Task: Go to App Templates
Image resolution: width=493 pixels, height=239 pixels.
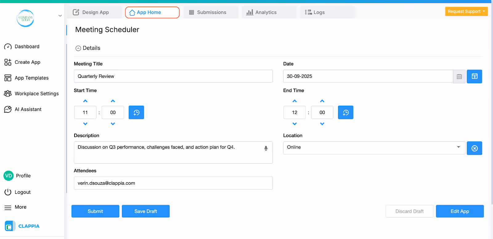Action: click(26, 78)
